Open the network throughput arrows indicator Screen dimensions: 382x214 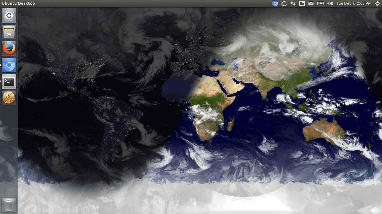(293, 3)
